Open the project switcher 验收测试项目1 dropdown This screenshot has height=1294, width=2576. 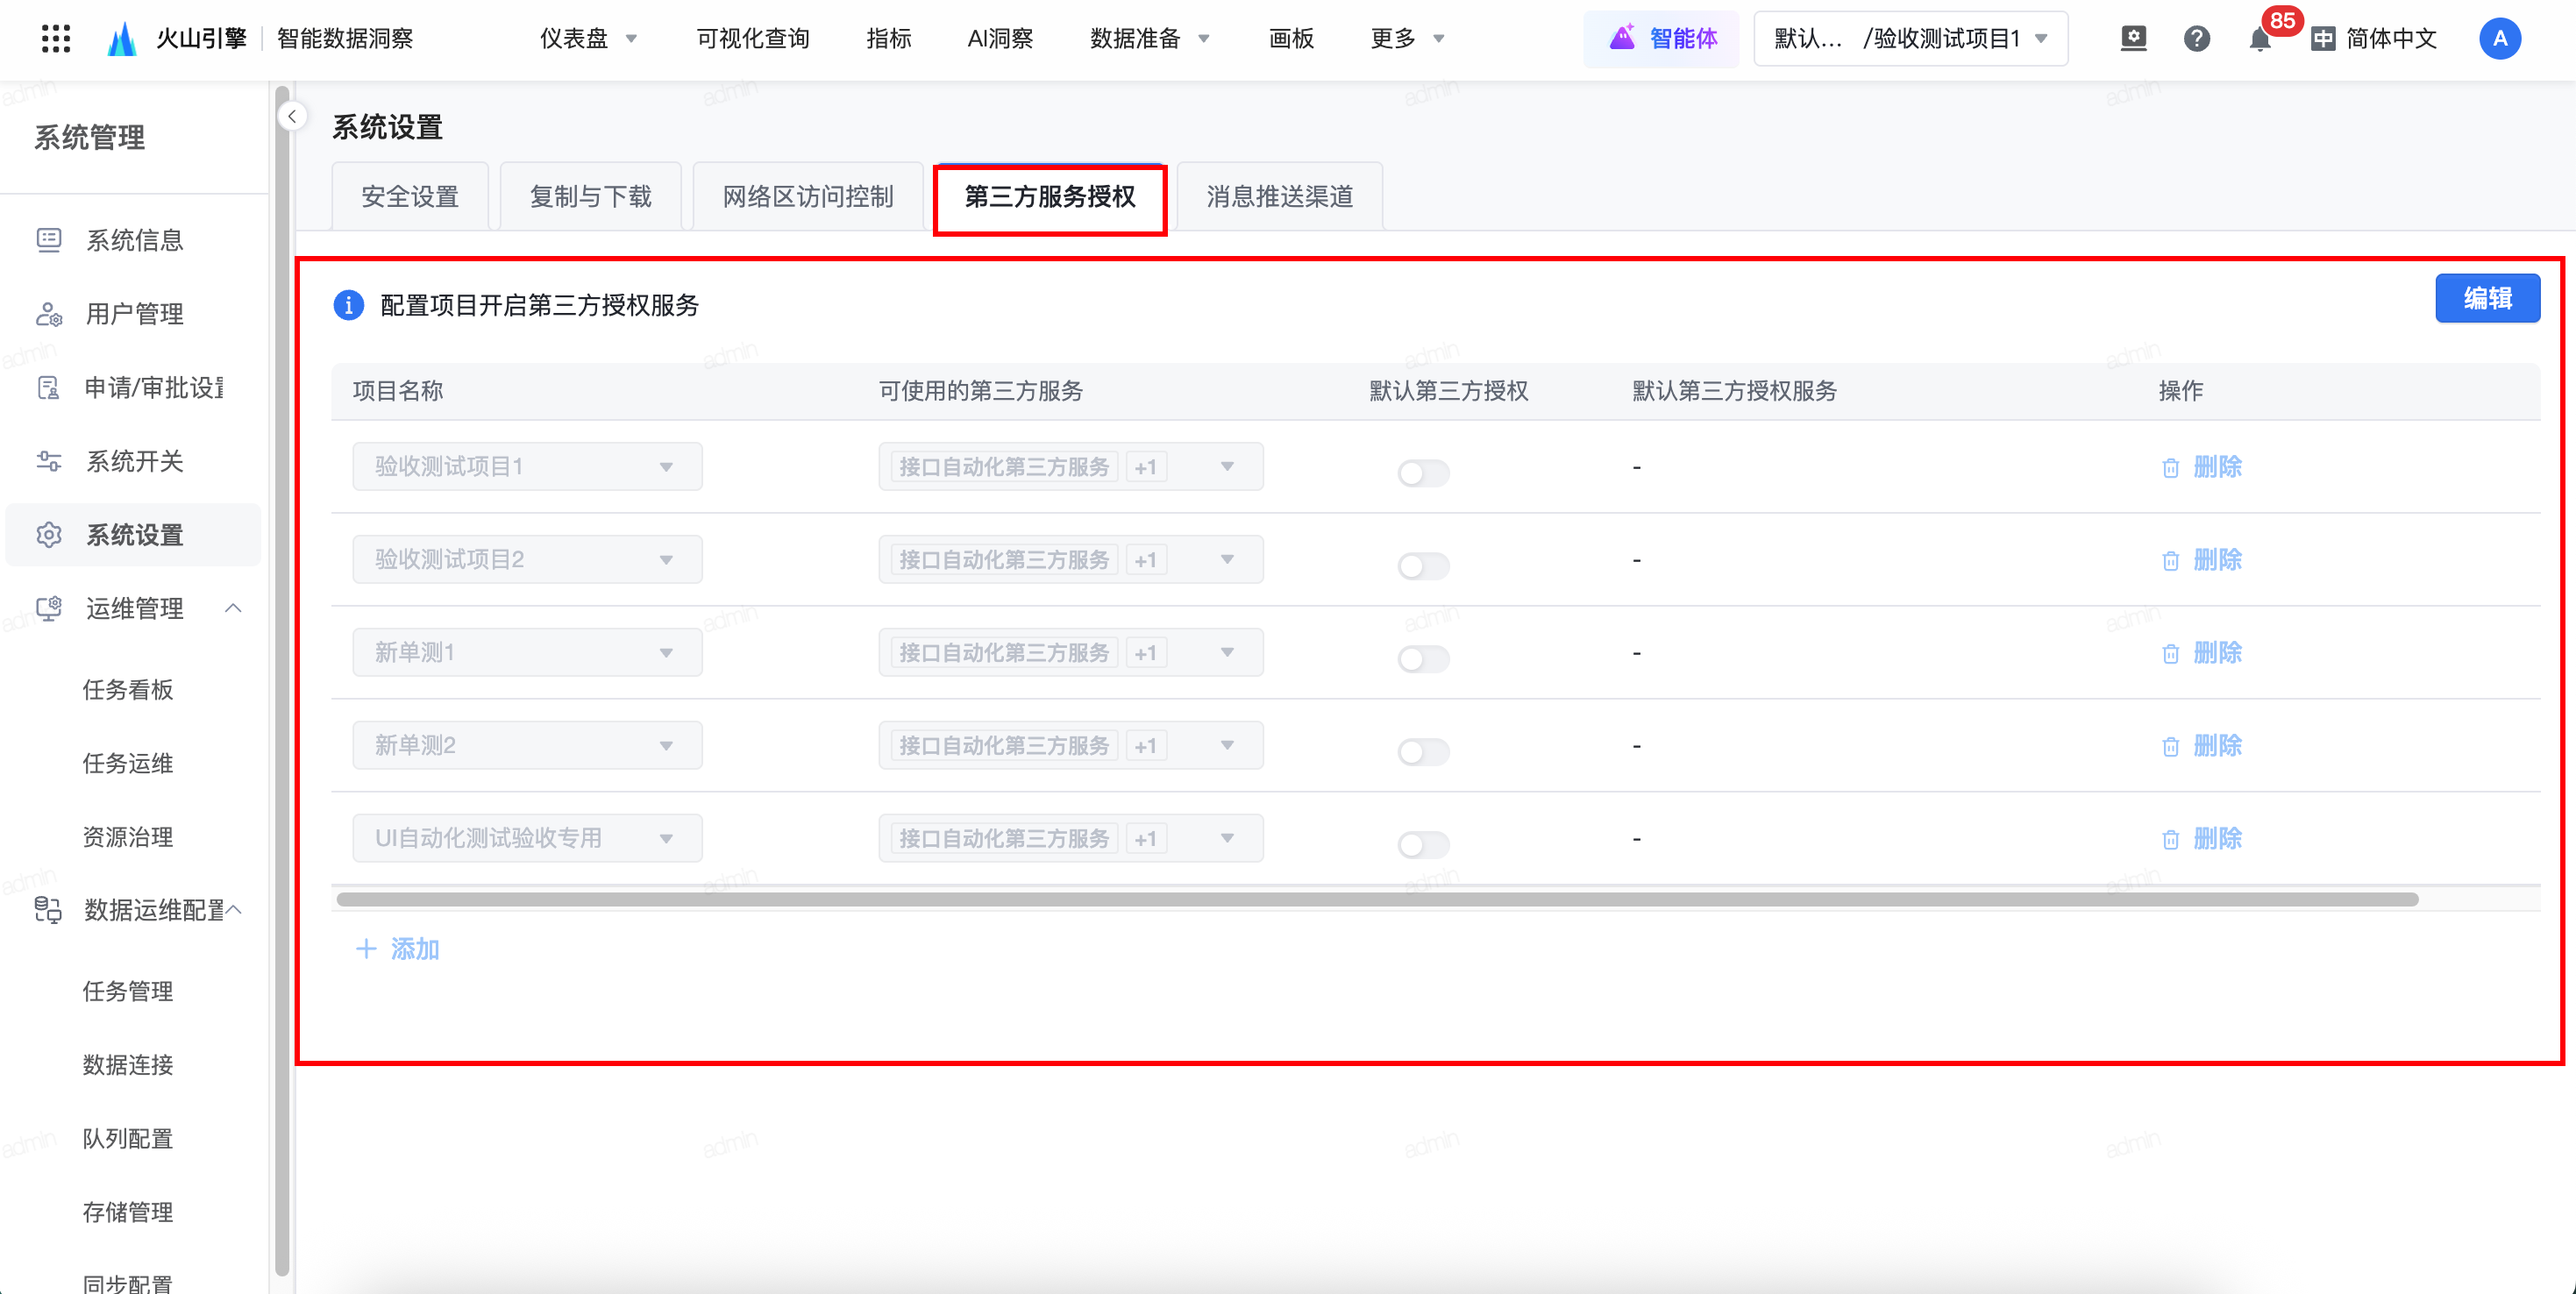tap(1910, 39)
